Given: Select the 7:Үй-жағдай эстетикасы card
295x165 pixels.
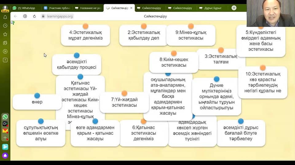Looking at the screenshot, I should pyautogui.click(x=124, y=102).
